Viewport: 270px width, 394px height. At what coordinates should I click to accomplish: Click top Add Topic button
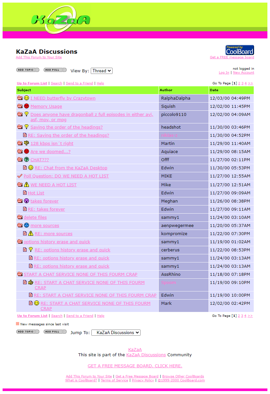click(28, 70)
